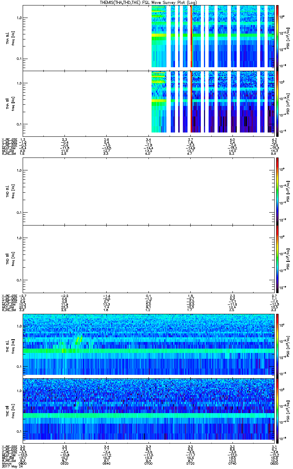Click MLAT_SM label below the THE panels
Viewport: 293px width, 469px height.
(8, 455)
